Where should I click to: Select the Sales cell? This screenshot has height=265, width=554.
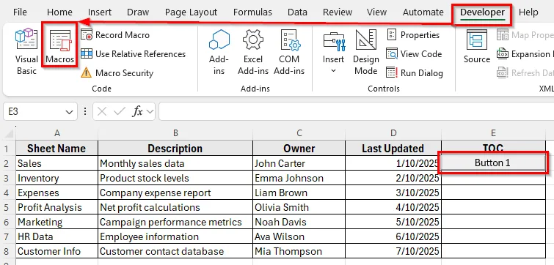pos(57,163)
